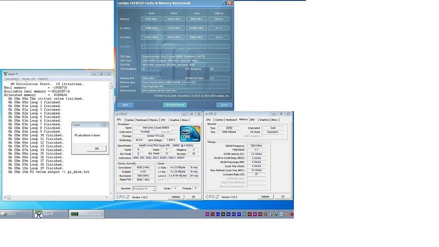Click 'PI value output -> pi_data.txt' line
Viewport: 439px width, 247px height.
pyautogui.click(x=49, y=172)
